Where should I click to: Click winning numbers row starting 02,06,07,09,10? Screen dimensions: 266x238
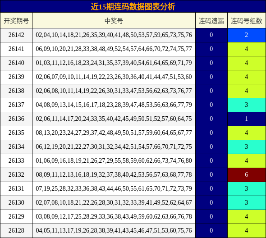[x=114, y=77]
